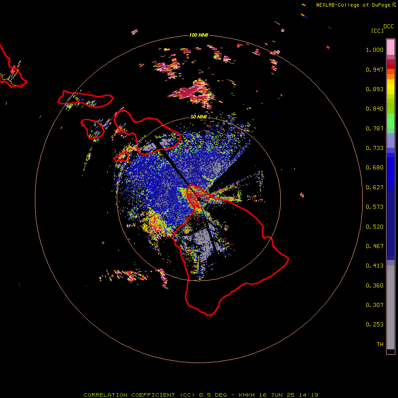The image size is (398, 398).
Task: Click the 0.467 color scale value
Action: (375, 246)
